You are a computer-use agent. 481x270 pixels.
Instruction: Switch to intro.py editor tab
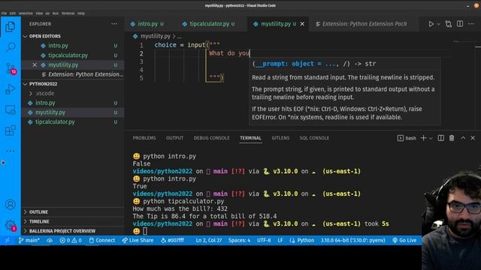(x=147, y=24)
